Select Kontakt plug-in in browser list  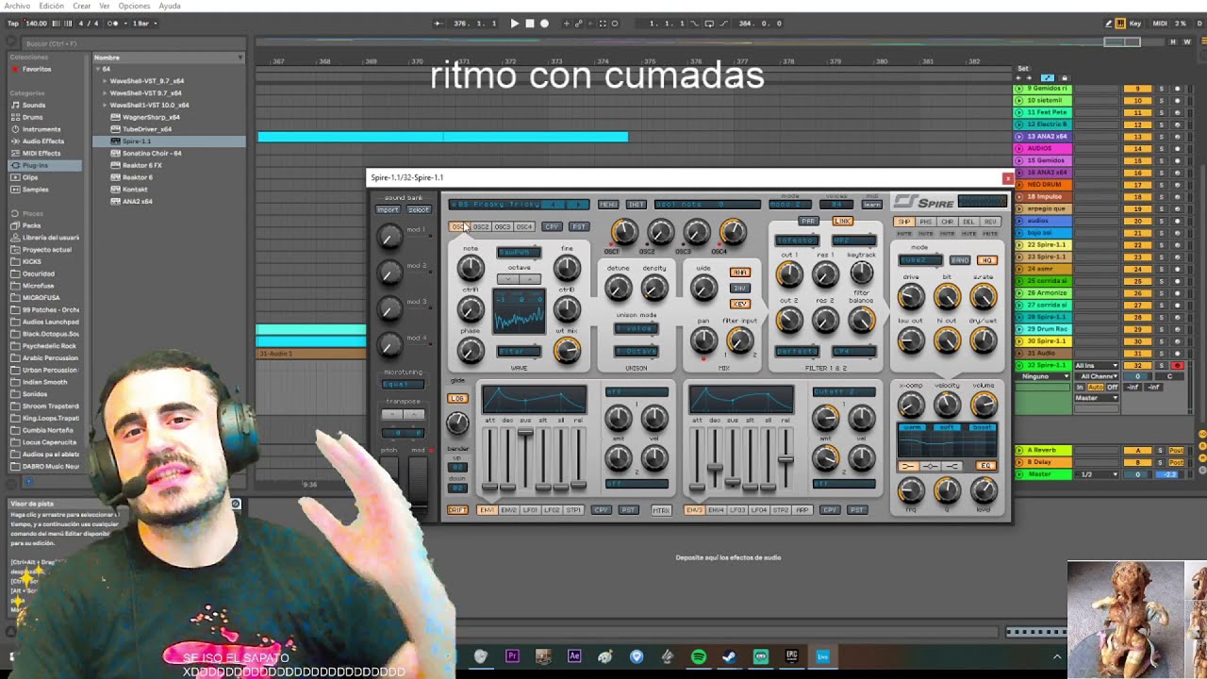[135, 190]
